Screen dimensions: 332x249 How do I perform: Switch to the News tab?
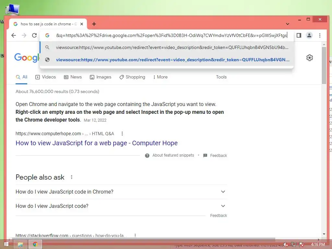point(73,77)
